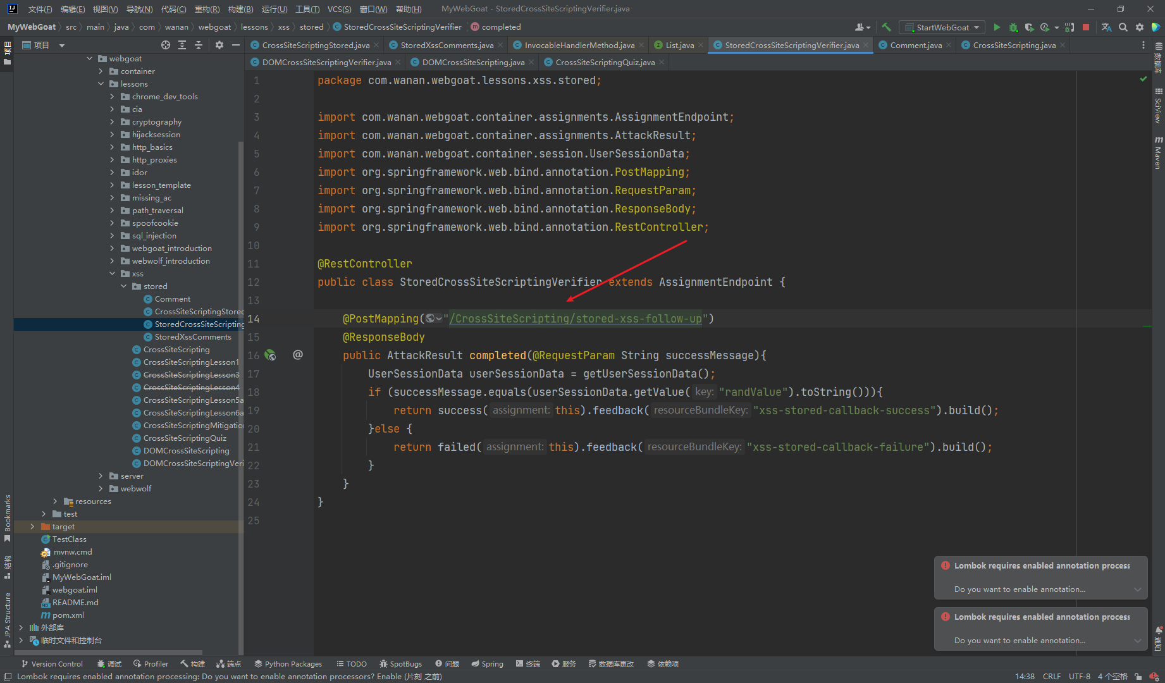Switch to StoredXssComments.java tab
This screenshot has height=683, width=1165.
[x=447, y=45]
